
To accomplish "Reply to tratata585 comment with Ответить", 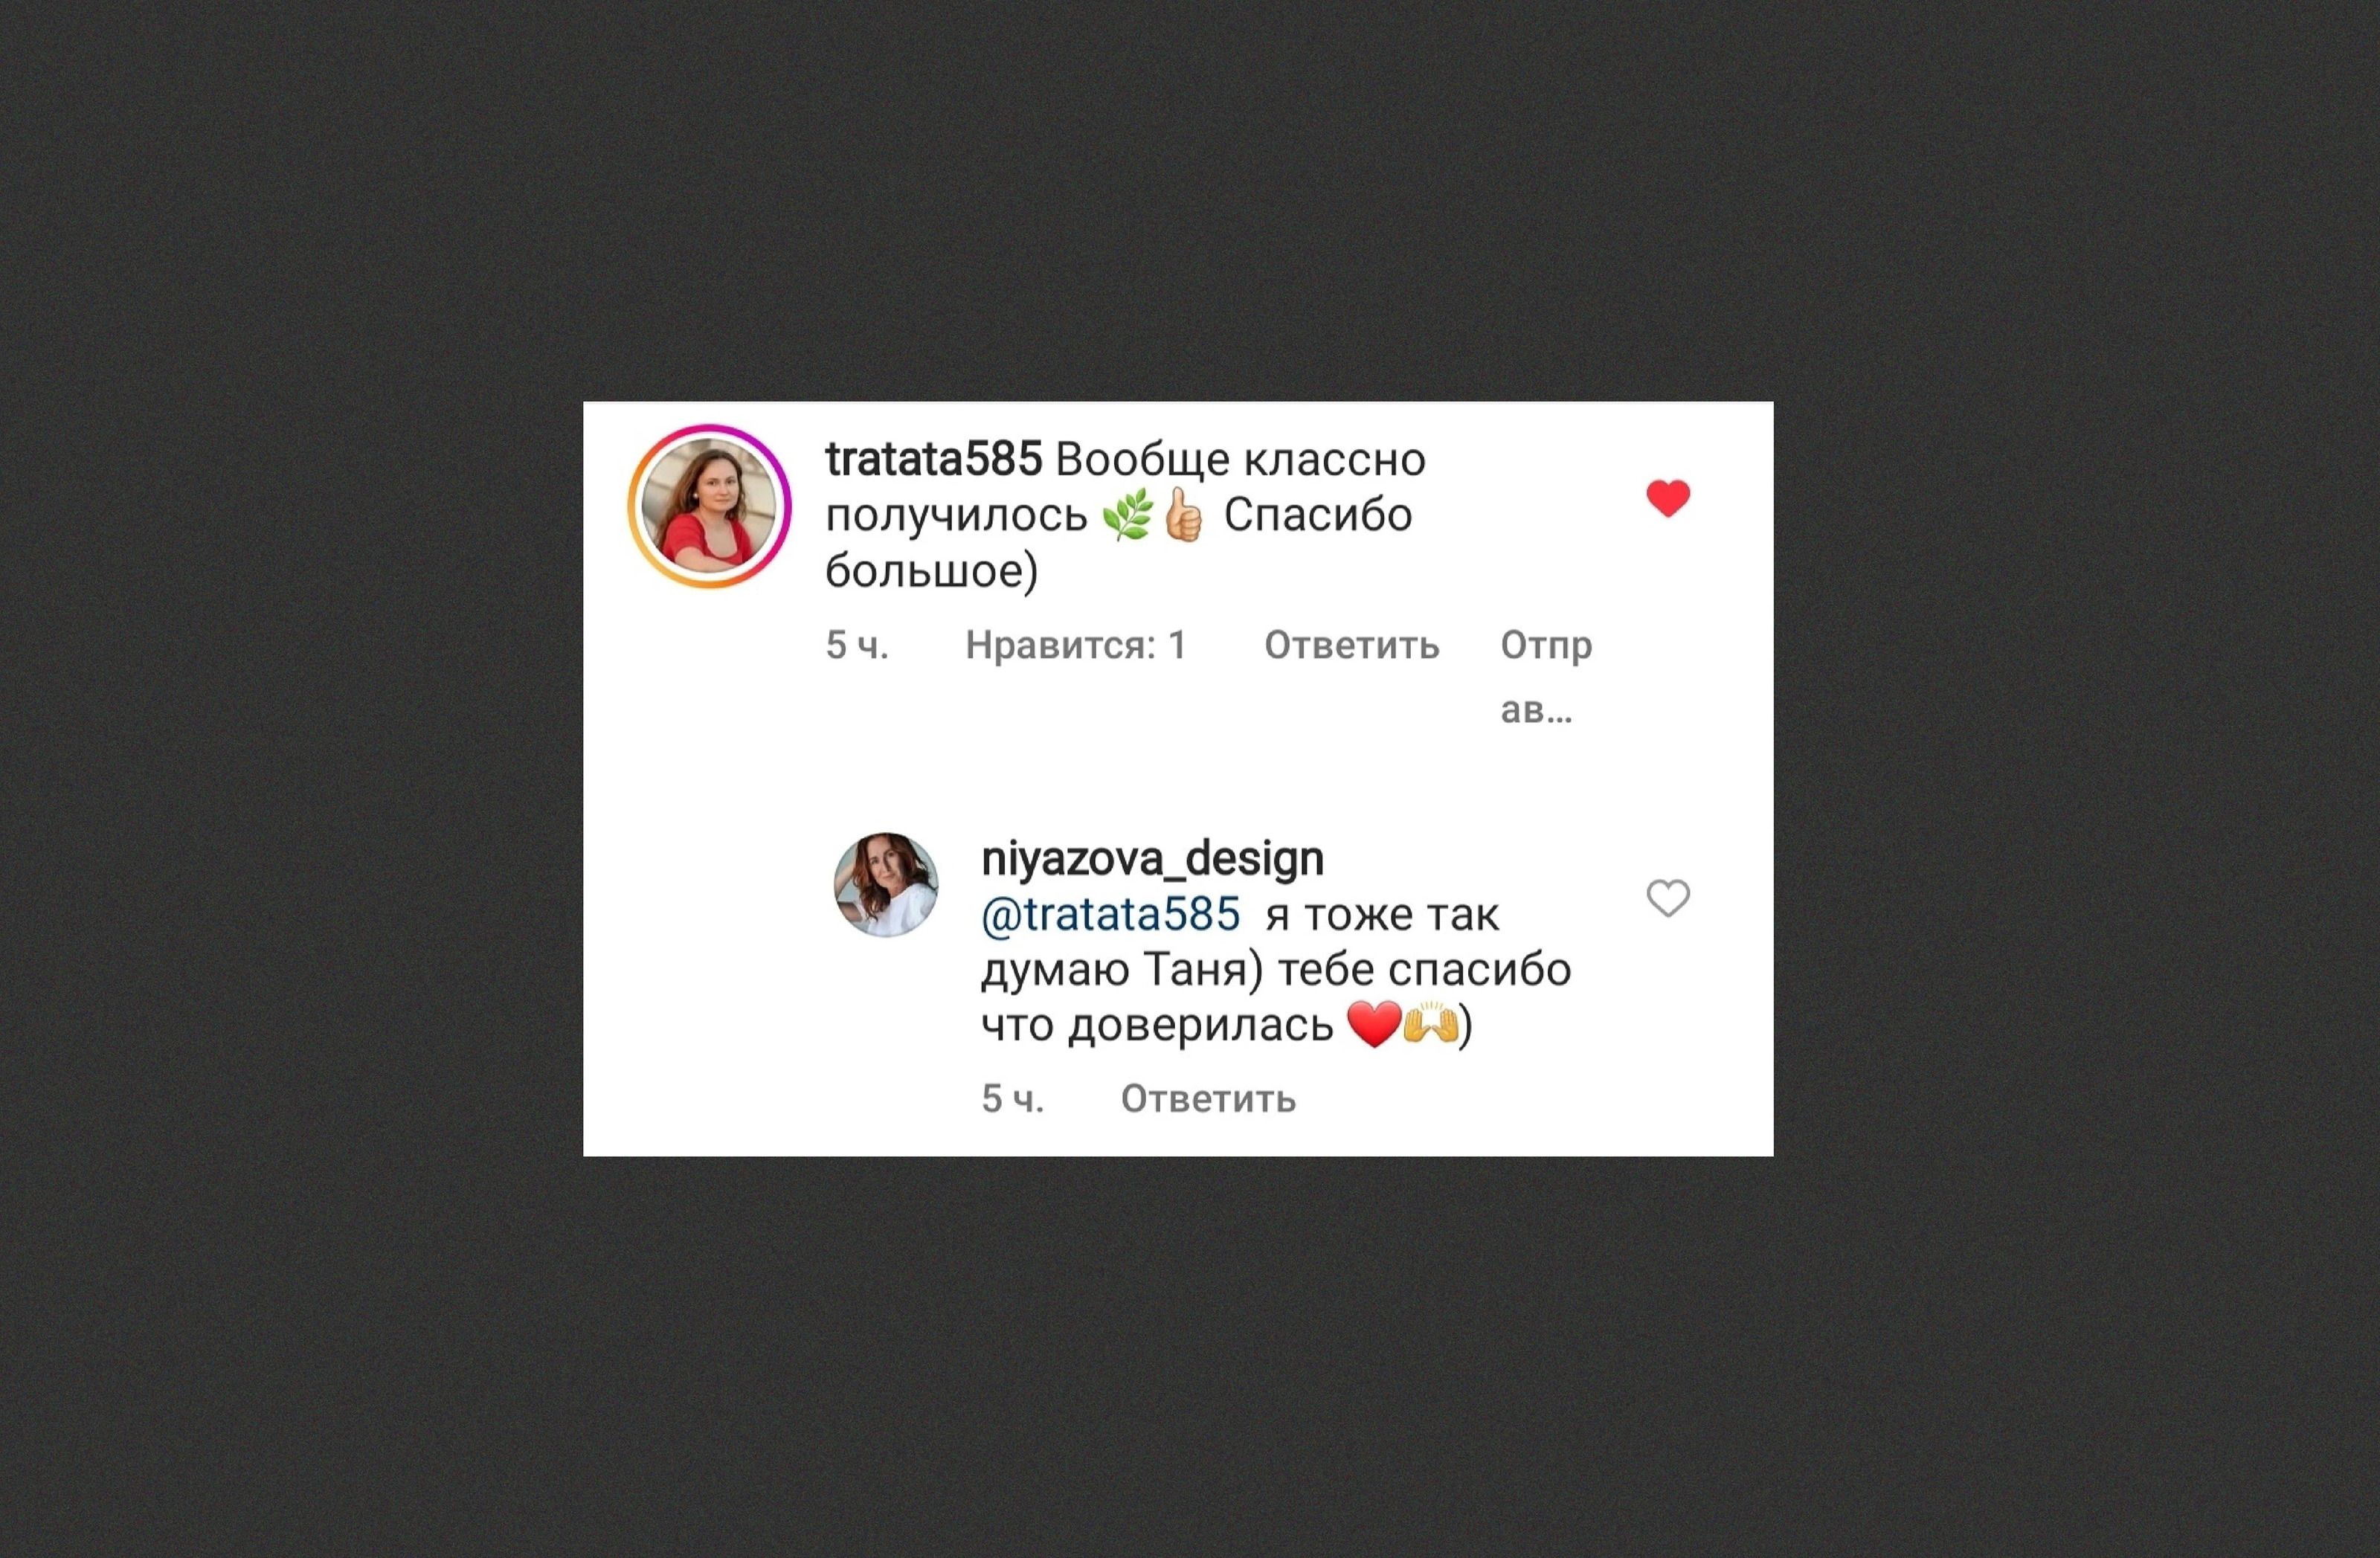I will point(1351,645).
